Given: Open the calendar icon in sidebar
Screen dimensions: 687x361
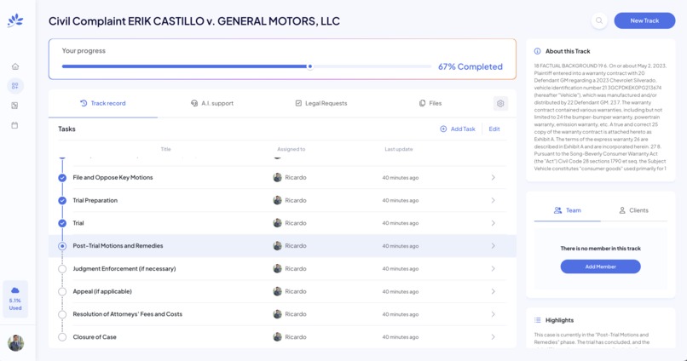Looking at the screenshot, I should tap(14, 125).
